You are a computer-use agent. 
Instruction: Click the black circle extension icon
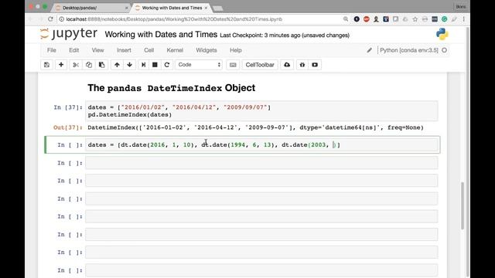coord(357,19)
